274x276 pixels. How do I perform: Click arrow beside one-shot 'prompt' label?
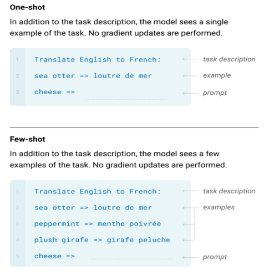190,93
